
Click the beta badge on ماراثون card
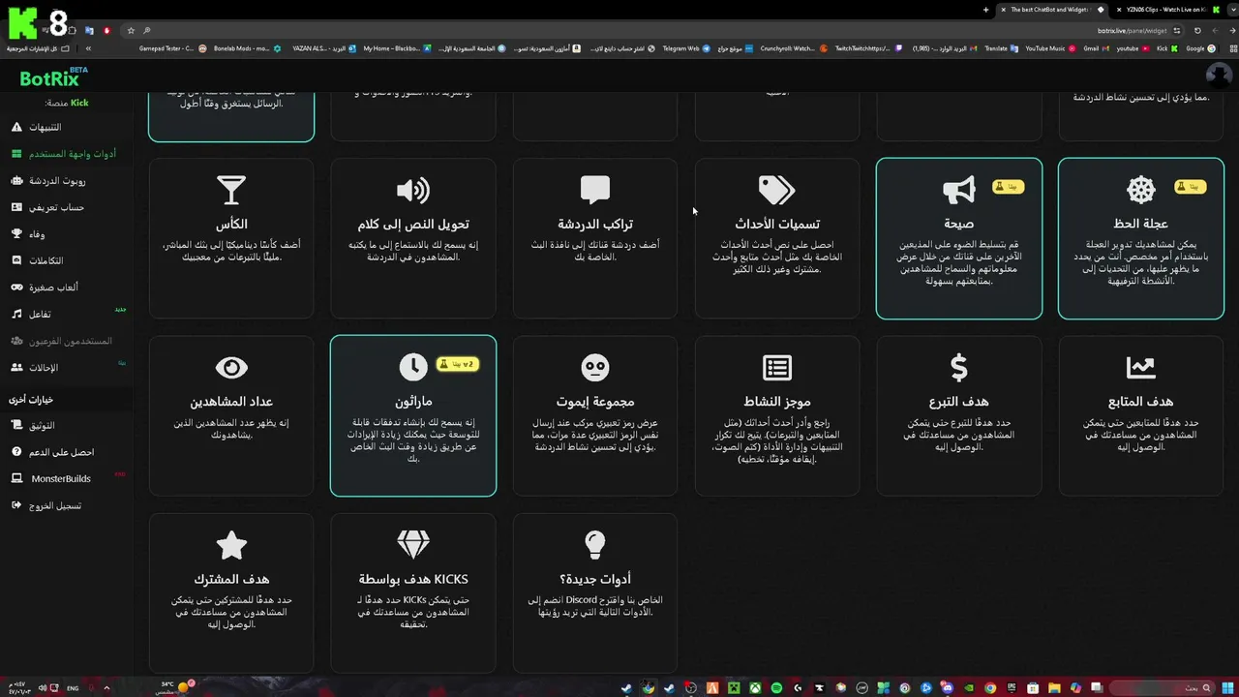pos(456,364)
